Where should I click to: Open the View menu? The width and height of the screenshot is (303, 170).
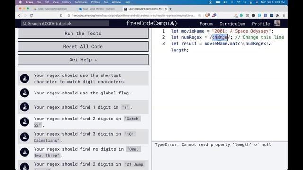[x=56, y=2]
